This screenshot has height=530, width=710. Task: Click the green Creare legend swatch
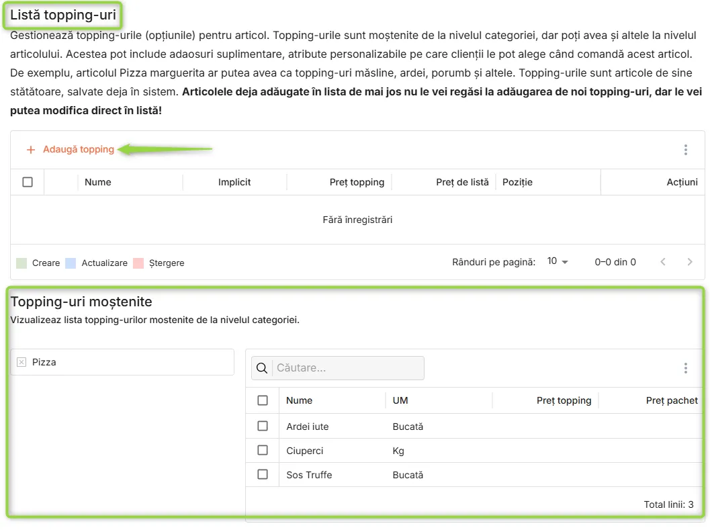(21, 263)
